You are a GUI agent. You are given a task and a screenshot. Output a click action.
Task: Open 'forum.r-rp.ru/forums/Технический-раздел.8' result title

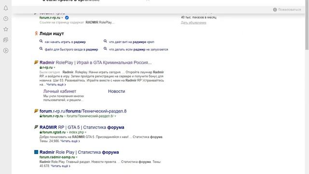[83, 111]
